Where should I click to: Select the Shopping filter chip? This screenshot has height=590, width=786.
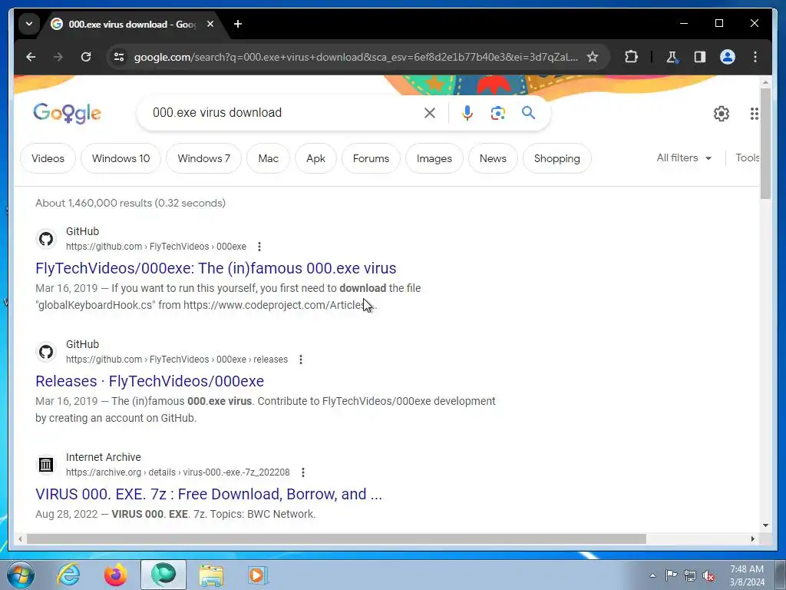[557, 158]
